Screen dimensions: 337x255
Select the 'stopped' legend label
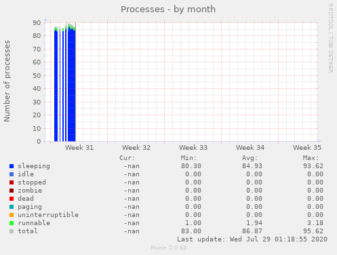pos(32,182)
